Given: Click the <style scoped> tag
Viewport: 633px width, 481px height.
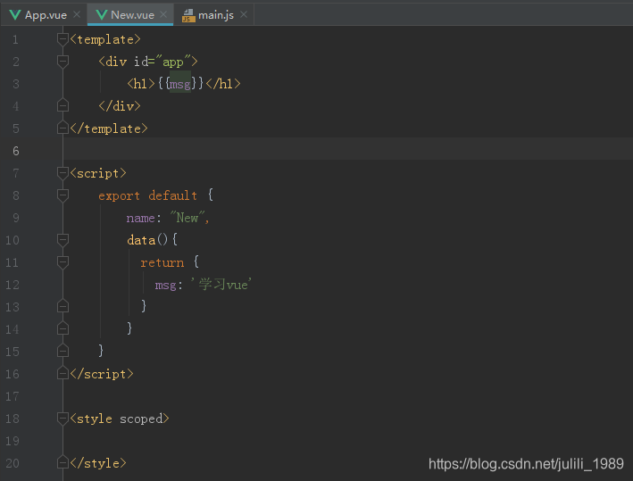Looking at the screenshot, I should pos(120,419).
